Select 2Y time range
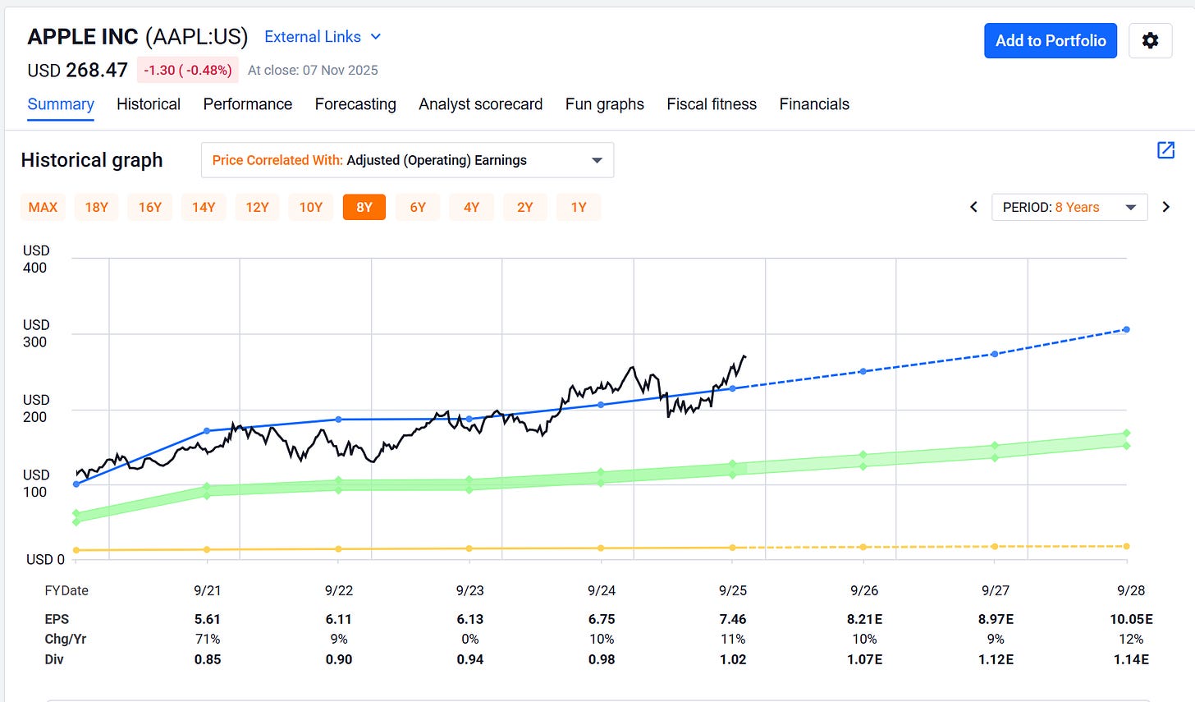Screen dimensions: 1195x702 525,207
